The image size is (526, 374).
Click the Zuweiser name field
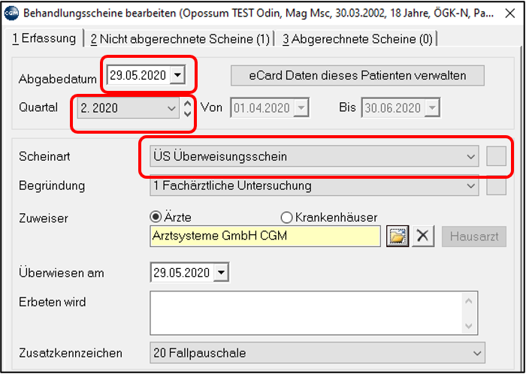tap(265, 237)
